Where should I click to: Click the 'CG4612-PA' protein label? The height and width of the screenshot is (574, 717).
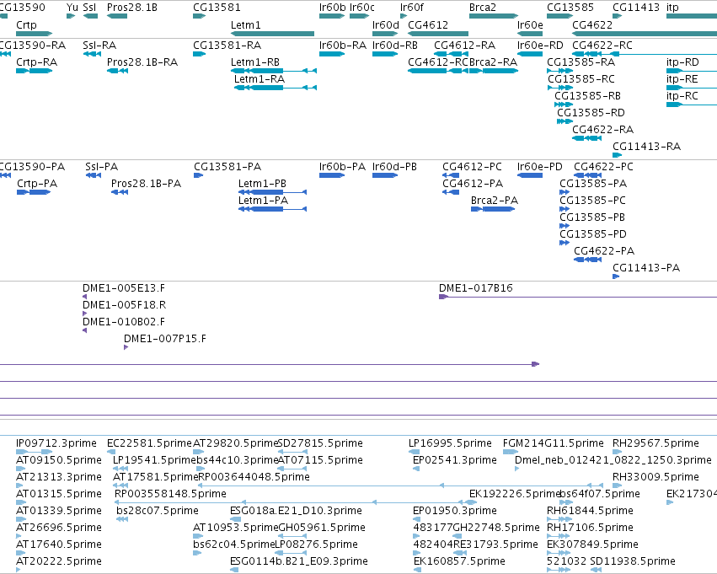(473, 184)
